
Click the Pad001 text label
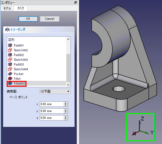tap(19, 45)
